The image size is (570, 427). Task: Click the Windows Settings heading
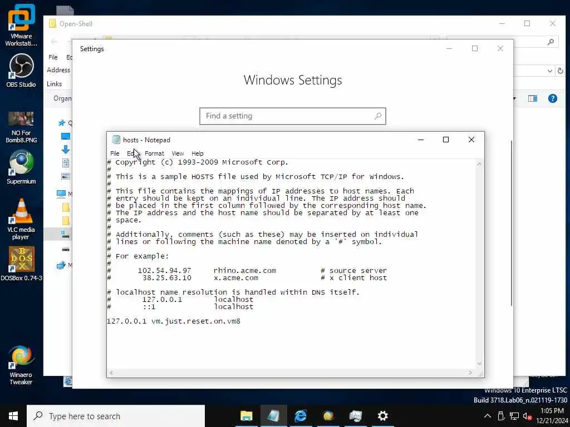(x=293, y=80)
